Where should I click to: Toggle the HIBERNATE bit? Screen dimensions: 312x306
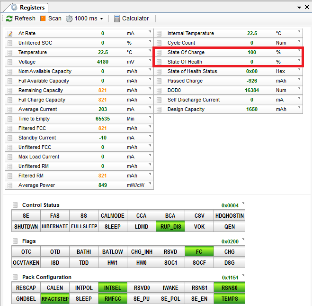point(55,226)
